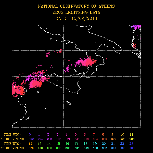Select the hour '21' legend label
This screenshot has height=153, width=153.
113,144
